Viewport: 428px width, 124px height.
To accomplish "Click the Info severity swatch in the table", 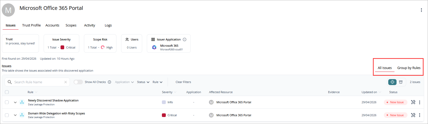I will pyautogui.click(x=164, y=102).
